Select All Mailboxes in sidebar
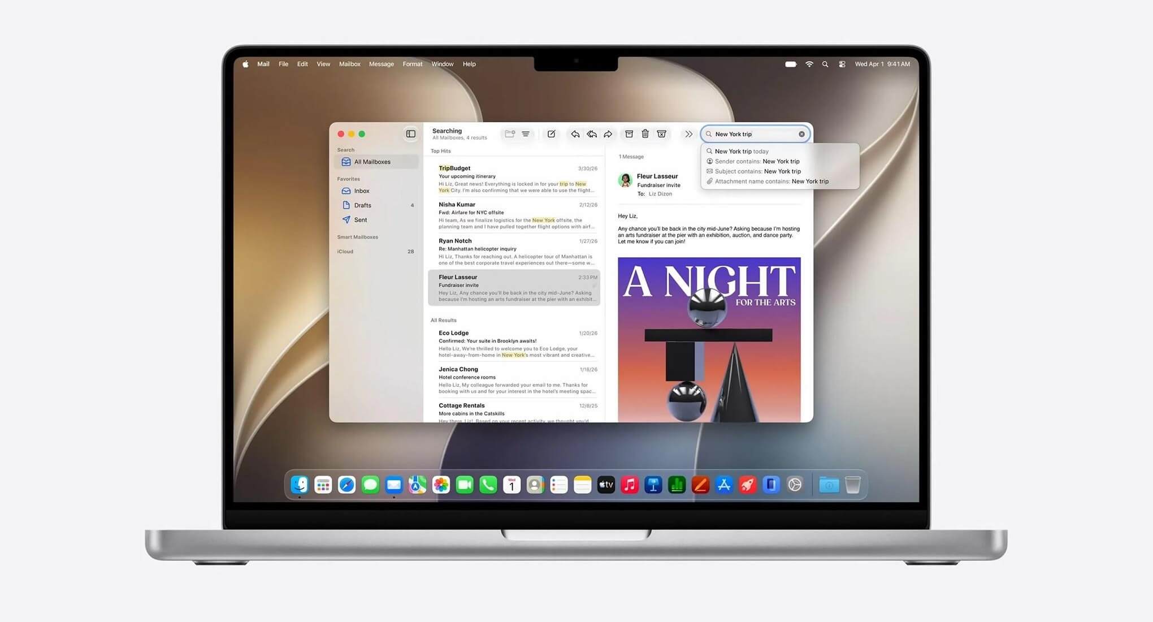This screenshot has height=622, width=1153. pos(376,162)
